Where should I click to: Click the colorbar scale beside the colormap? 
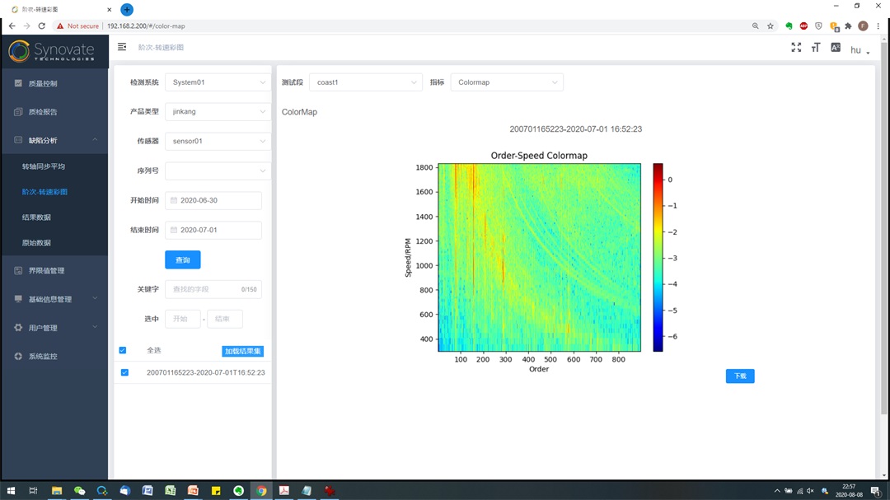tap(658, 257)
